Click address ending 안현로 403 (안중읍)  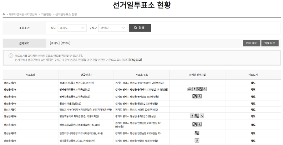136,141
